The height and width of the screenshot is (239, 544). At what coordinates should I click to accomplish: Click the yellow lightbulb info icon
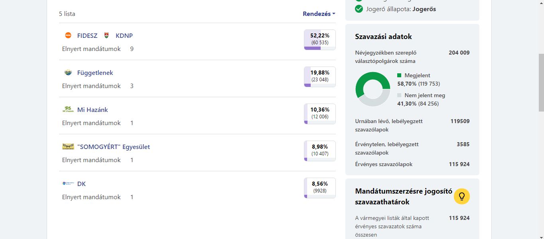click(462, 196)
